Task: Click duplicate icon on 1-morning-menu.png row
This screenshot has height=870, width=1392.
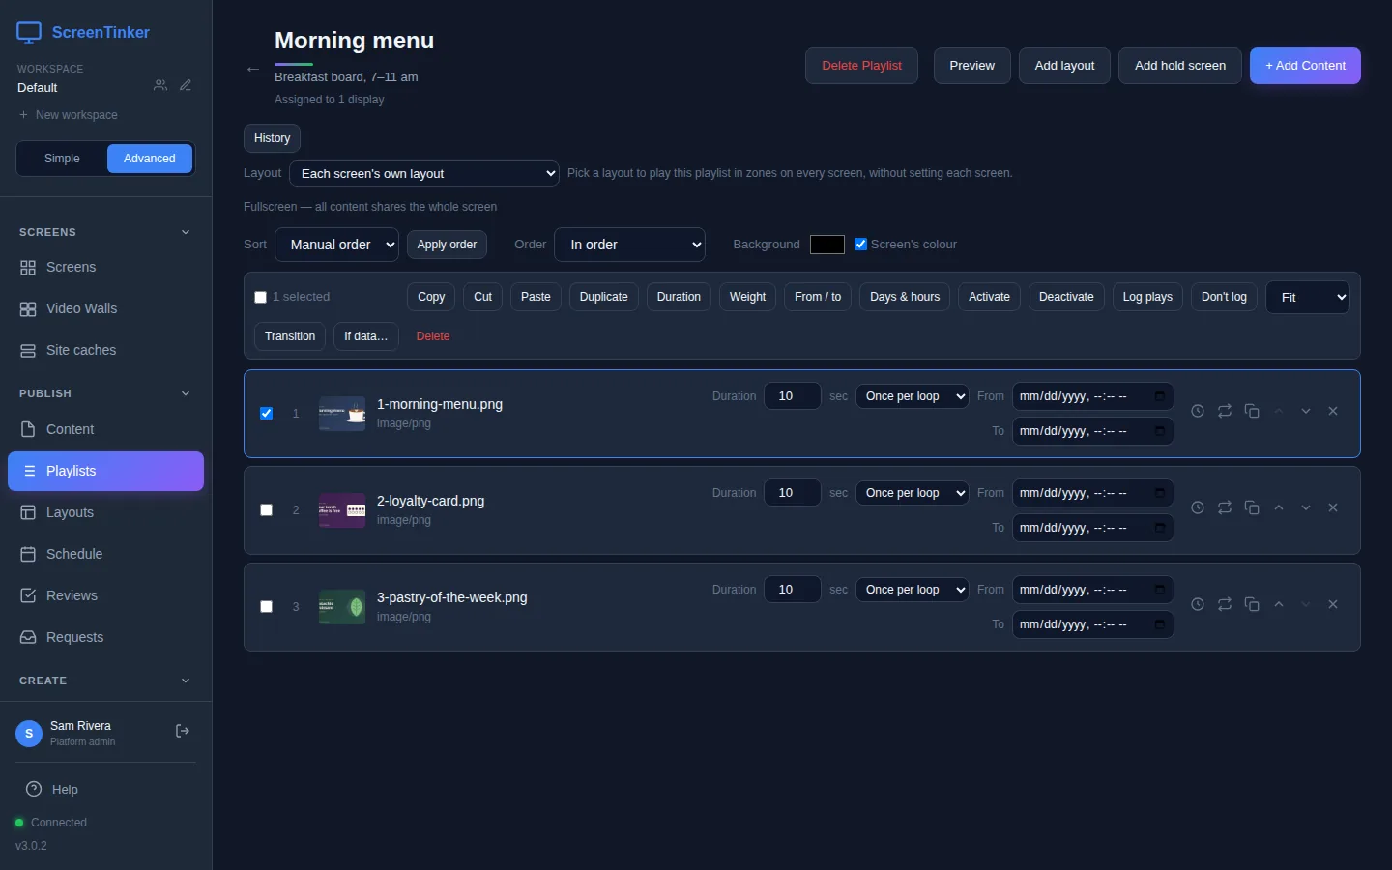Action: (1252, 411)
